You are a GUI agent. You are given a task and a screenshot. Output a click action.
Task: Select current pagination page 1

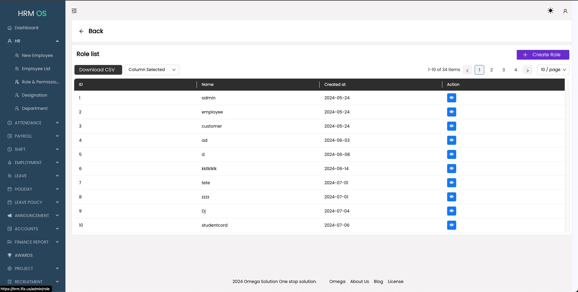click(479, 70)
